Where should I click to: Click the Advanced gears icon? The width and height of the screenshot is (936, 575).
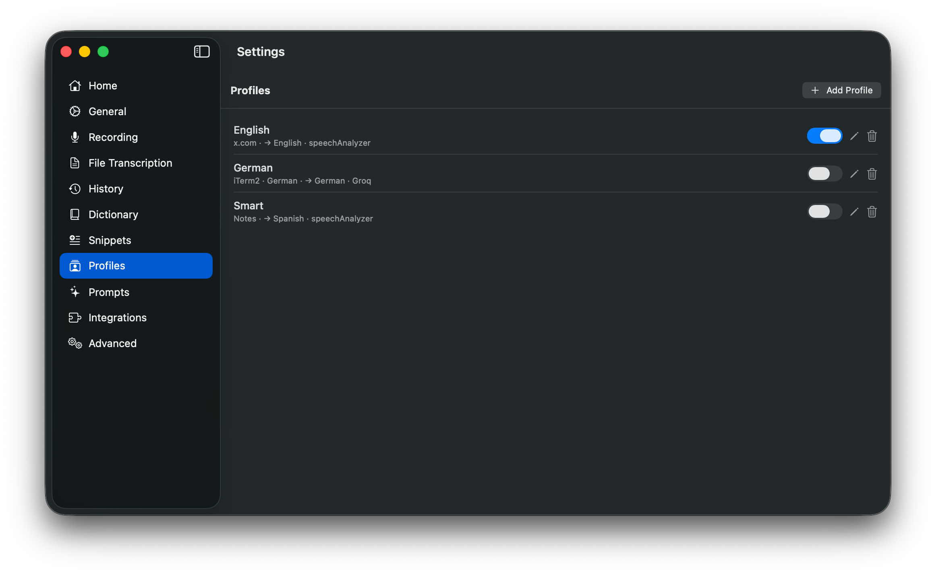[x=75, y=343]
